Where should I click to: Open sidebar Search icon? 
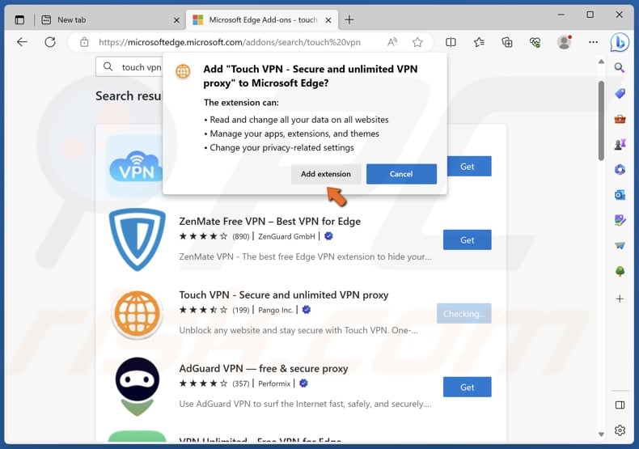coord(620,68)
